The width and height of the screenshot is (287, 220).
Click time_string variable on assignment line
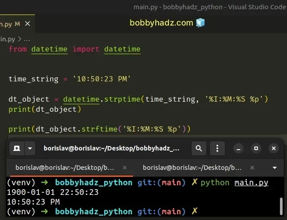point(34,79)
